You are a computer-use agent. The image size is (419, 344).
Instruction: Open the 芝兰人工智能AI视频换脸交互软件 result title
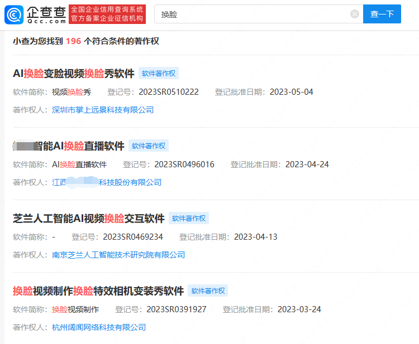point(89,219)
